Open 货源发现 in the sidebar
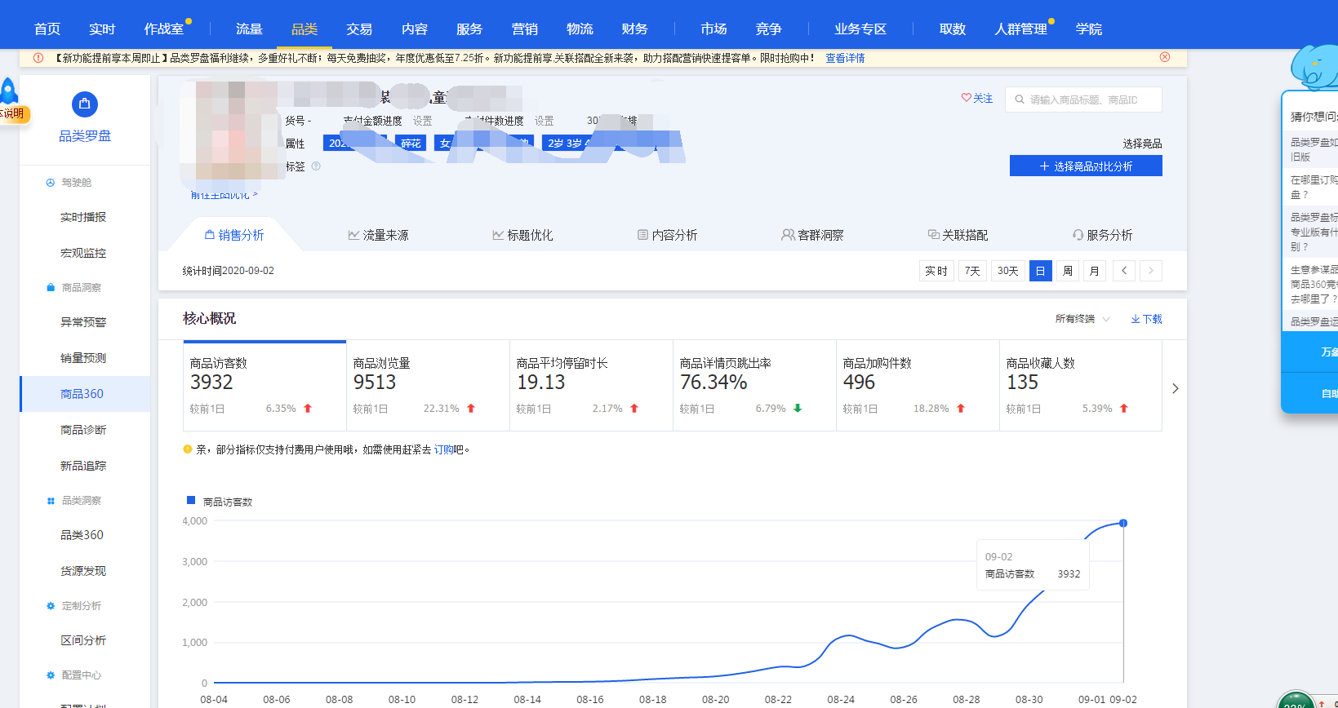The width and height of the screenshot is (1338, 708). [83, 571]
